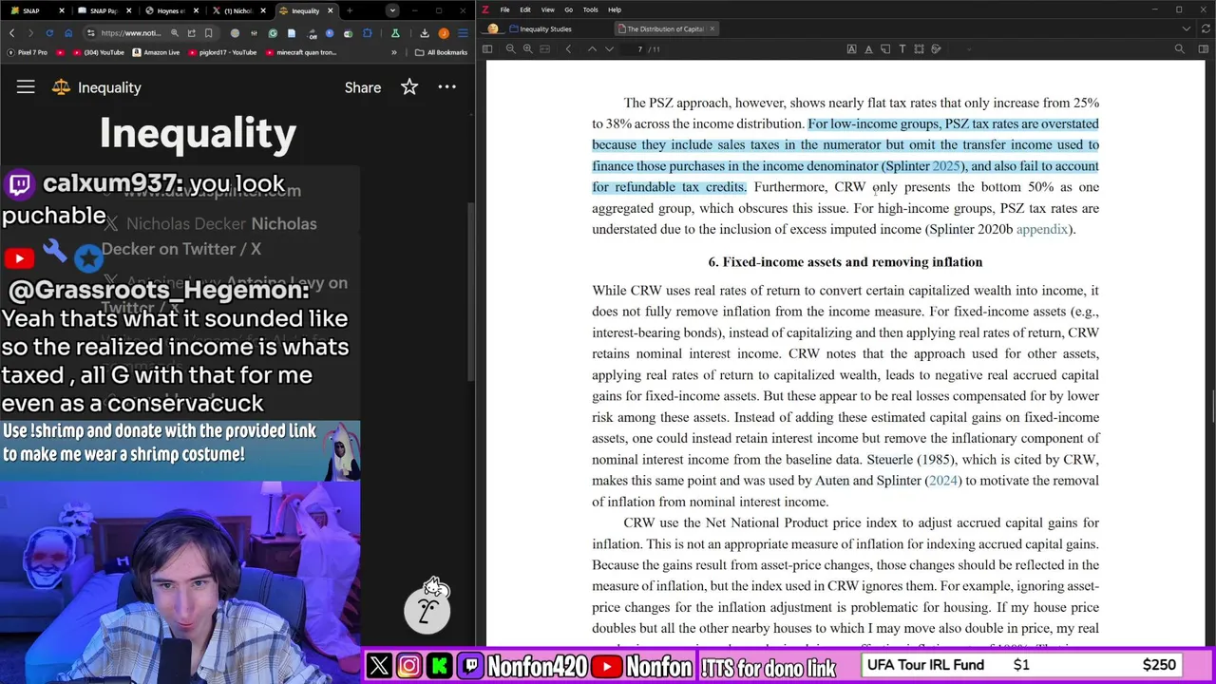This screenshot has height=684, width=1216.
Task: Bookmark this page with bookmark icon
Action: click(x=208, y=33)
